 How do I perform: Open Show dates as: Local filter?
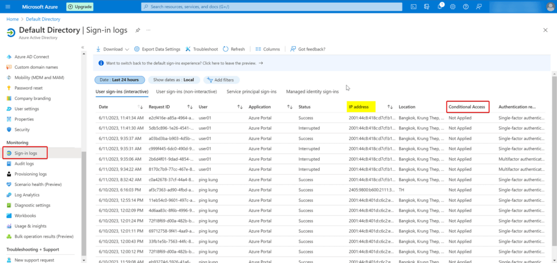tap(174, 80)
